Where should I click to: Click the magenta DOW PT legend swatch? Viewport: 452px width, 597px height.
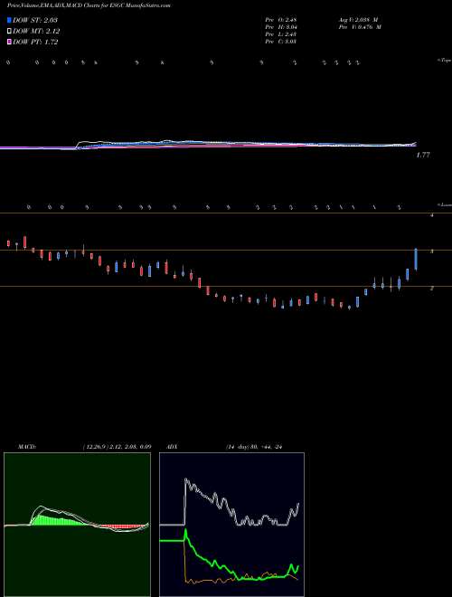(x=10, y=43)
